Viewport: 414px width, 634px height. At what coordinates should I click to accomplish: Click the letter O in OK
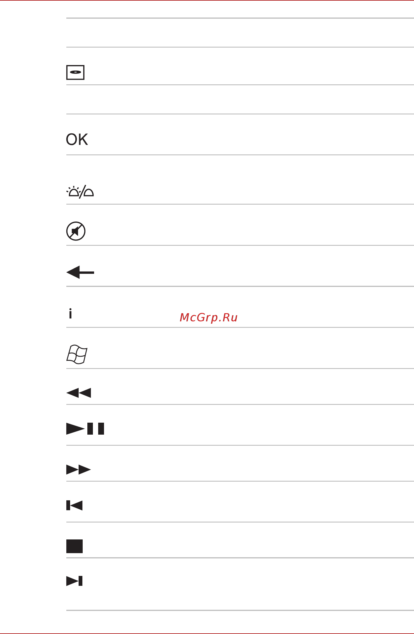click(x=72, y=140)
